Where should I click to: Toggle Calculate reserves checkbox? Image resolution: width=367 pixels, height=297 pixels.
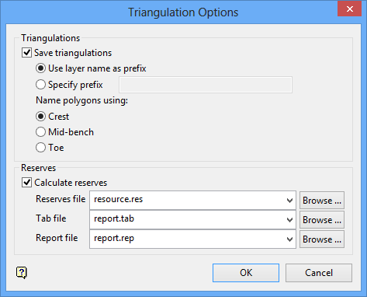tap(26, 183)
